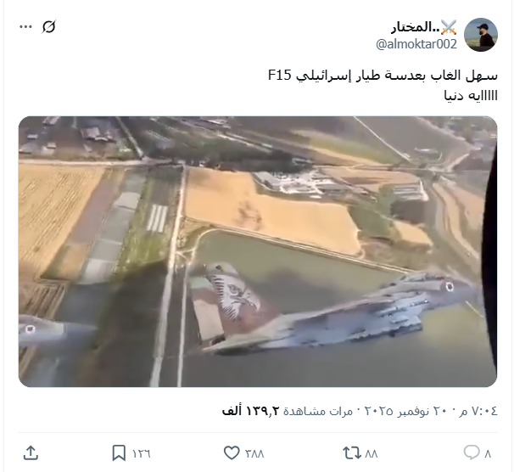Like the post with heart icon

232,453
